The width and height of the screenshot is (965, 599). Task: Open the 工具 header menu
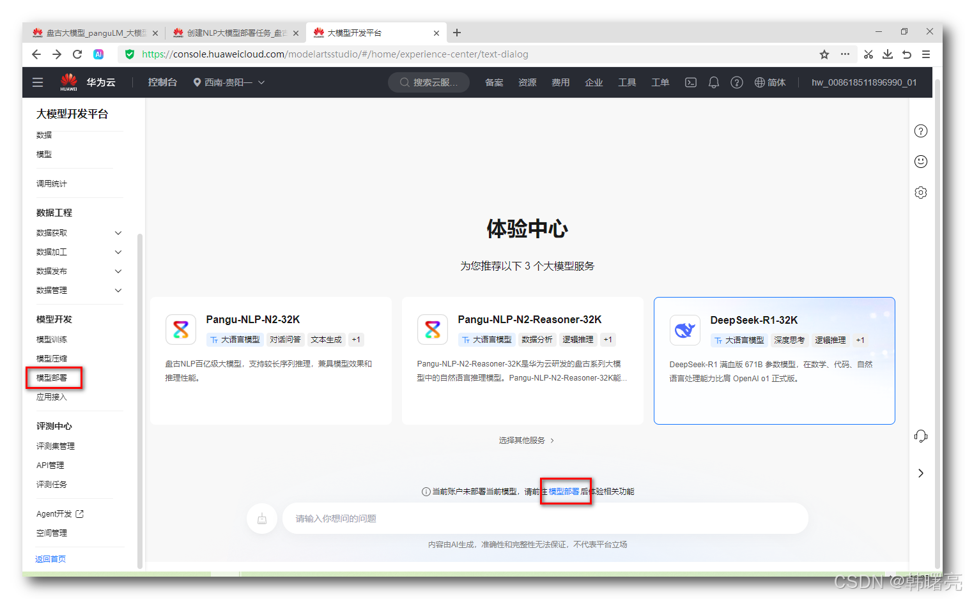point(627,82)
